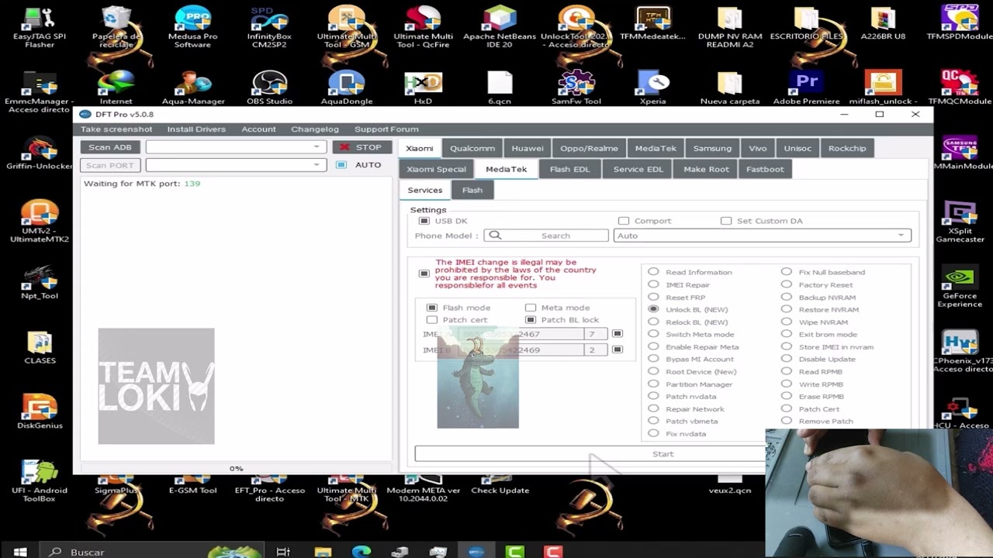Choose the Relock BL (NEW) option
Screen dimensions: 993x558
pyautogui.click(x=653, y=322)
